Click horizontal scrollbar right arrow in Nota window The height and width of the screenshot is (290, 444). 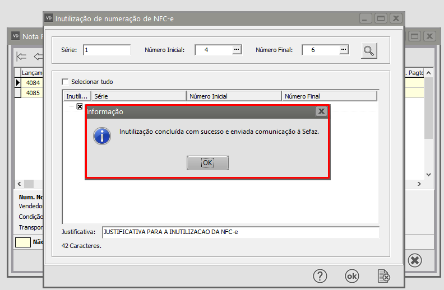pyautogui.click(x=419, y=184)
